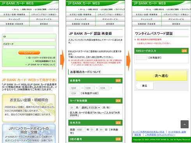191x143 pixels.
Task: Click the first 会員番号 four-digit field
Action: click(75, 88)
